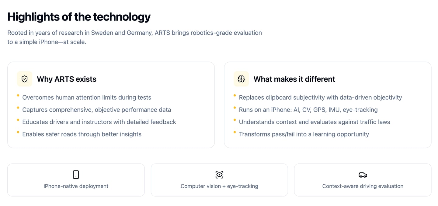Click the What makes it different heading
Viewport: 438px width, 206px height.
click(294, 79)
